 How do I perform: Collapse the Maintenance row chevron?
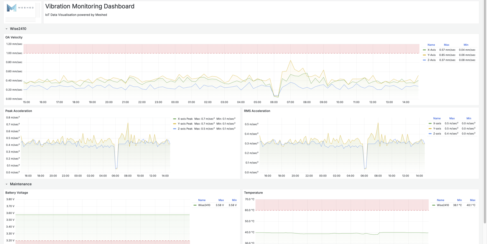6,184
